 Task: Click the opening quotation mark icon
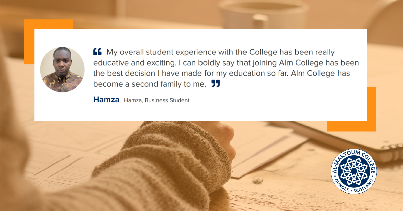coord(97,52)
